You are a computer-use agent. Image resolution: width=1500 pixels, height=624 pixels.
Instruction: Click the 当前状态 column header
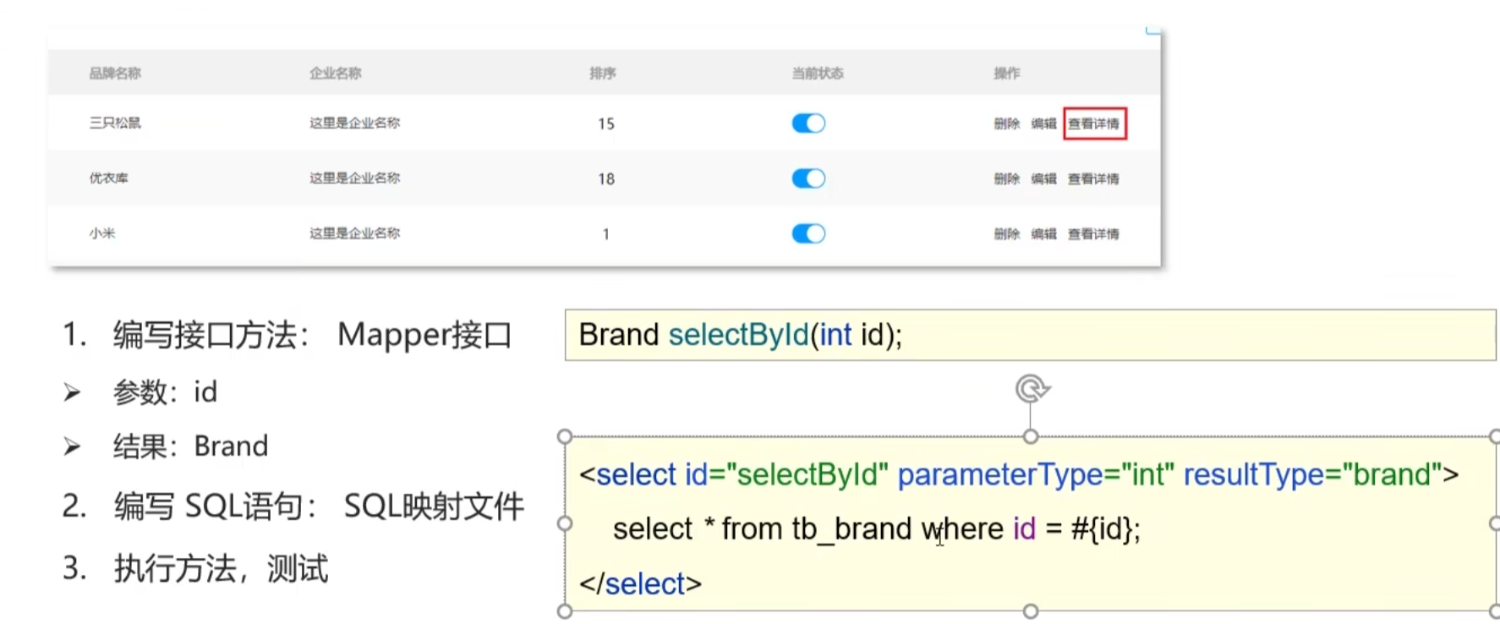pos(818,73)
